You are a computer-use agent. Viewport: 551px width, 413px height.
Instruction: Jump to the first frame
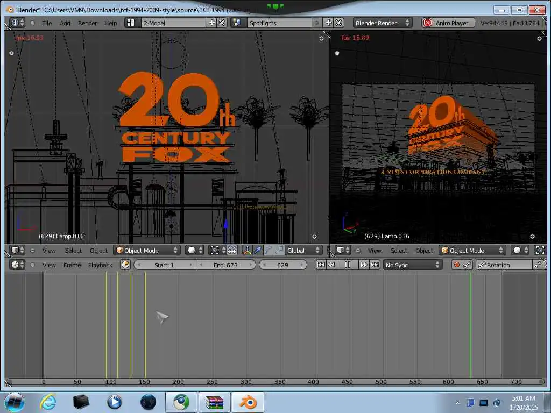[x=321, y=265]
